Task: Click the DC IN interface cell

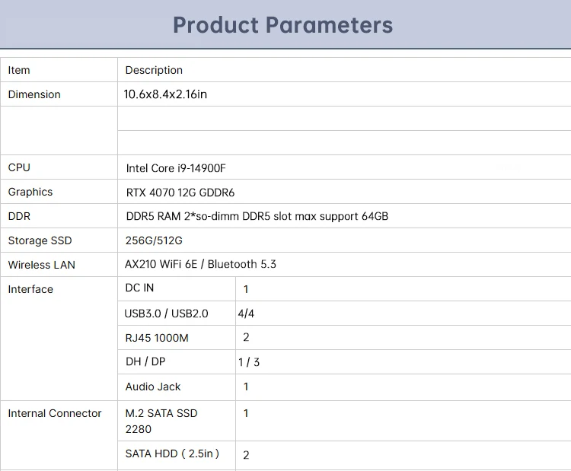Action: click(177, 288)
